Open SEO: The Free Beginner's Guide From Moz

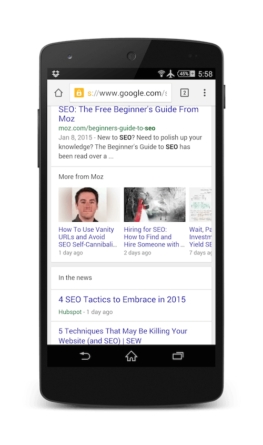coord(128,114)
